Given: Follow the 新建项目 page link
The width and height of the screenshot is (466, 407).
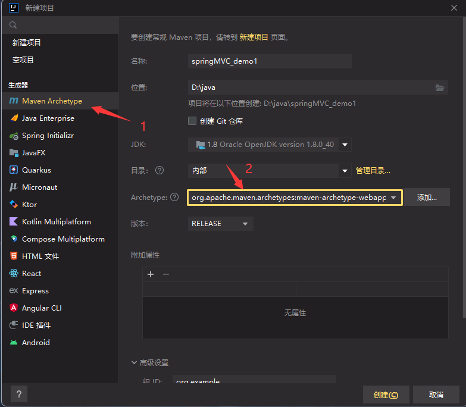Looking at the screenshot, I should (x=254, y=37).
